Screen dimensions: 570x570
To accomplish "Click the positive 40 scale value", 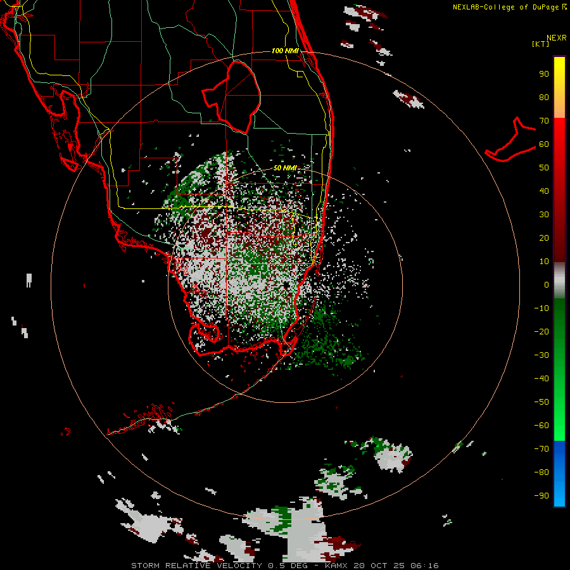I will [544, 191].
